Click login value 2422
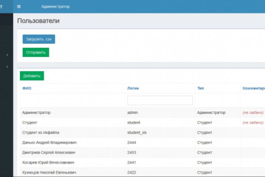Image resolution: width=265 pixels, height=177 pixels. tap(132, 173)
